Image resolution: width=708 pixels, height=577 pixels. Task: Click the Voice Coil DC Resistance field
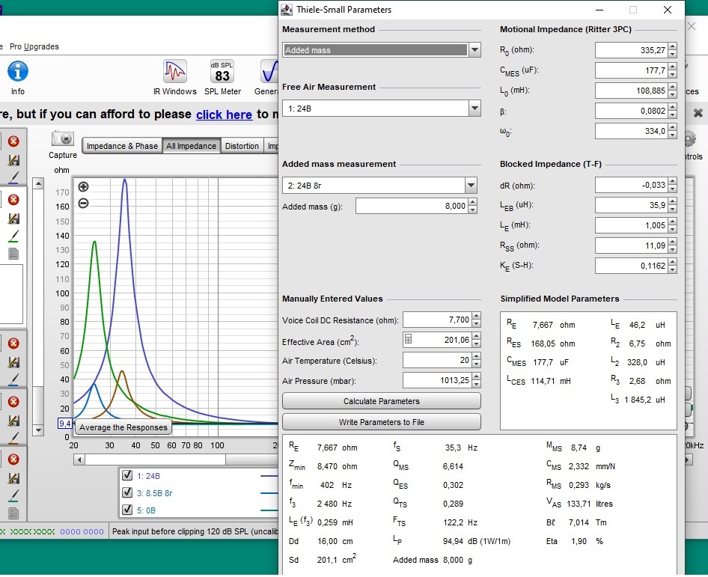(437, 320)
